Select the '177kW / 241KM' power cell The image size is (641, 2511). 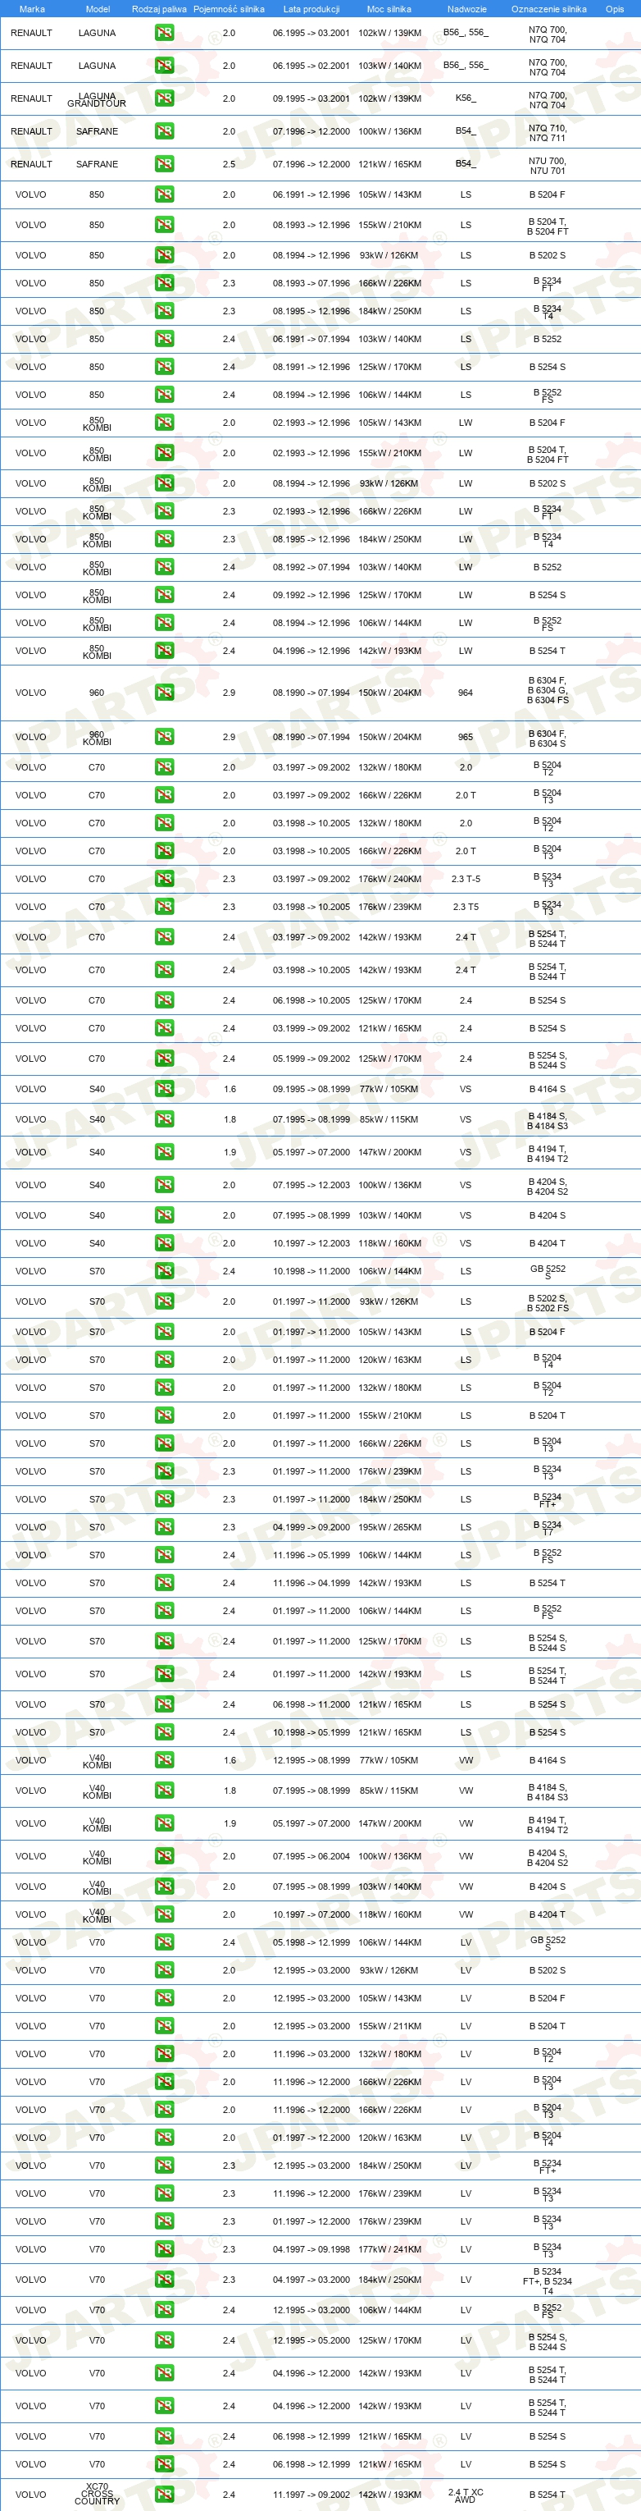(389, 2250)
